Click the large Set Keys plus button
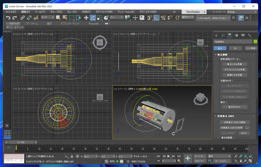 (x=188, y=158)
